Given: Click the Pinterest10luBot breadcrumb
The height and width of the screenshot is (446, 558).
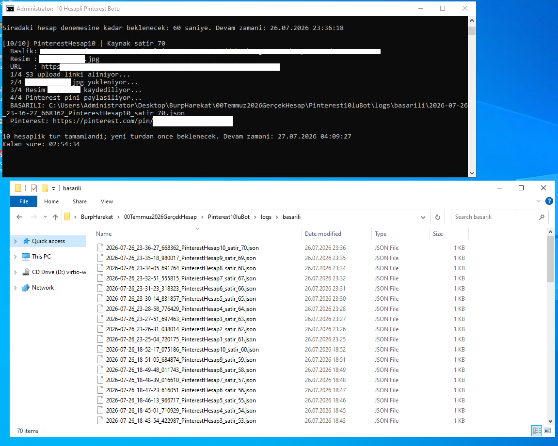Looking at the screenshot, I should click(229, 217).
